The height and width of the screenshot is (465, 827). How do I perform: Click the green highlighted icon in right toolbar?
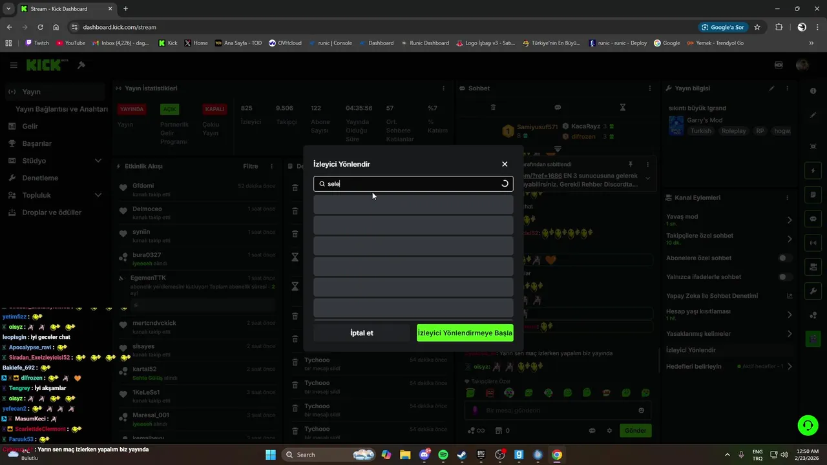tap(813, 338)
